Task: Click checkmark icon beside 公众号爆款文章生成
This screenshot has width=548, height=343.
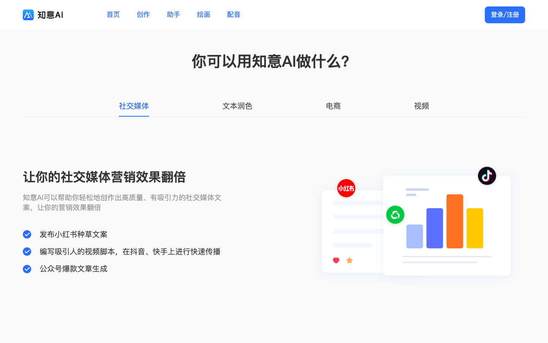Action: click(27, 269)
